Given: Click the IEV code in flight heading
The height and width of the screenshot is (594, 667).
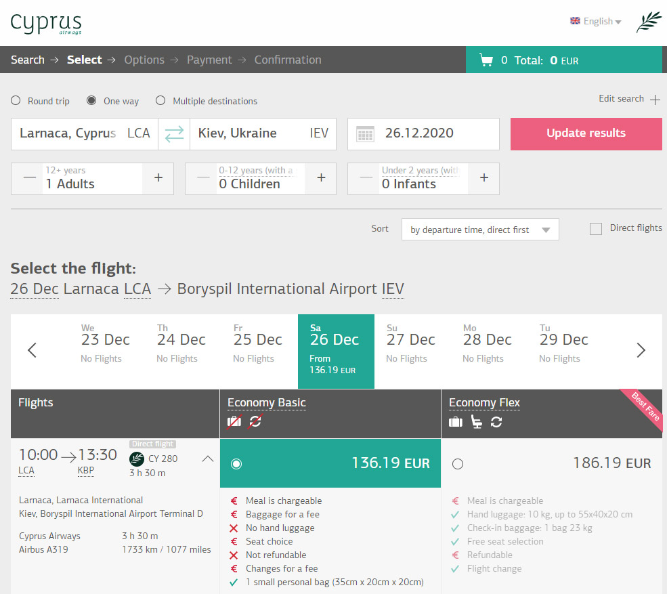Looking at the screenshot, I should click(393, 289).
